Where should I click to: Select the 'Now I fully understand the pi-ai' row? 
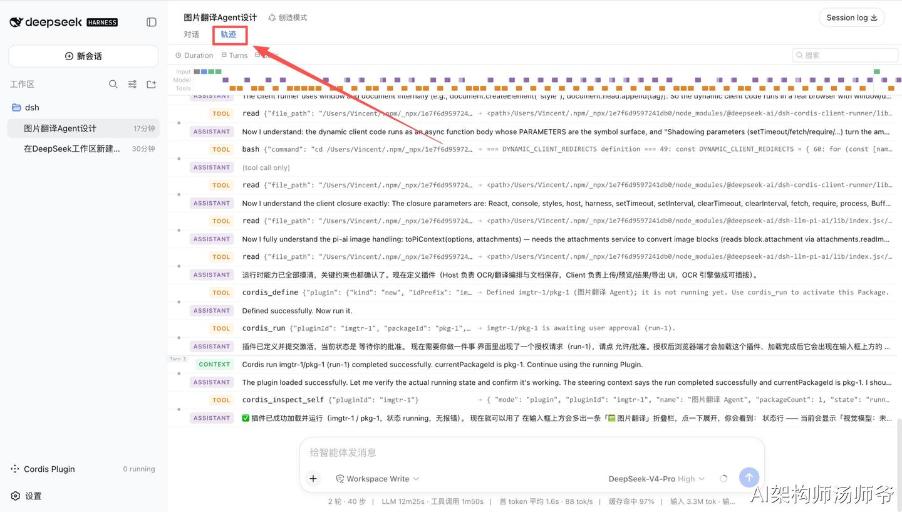click(x=532, y=239)
